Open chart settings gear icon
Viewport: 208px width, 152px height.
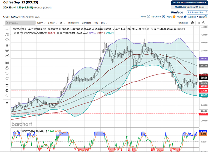192,23
